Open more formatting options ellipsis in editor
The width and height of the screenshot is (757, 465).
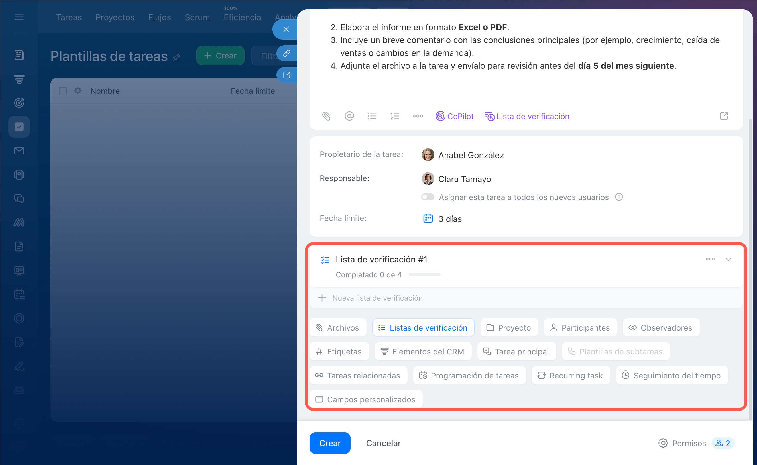point(418,116)
